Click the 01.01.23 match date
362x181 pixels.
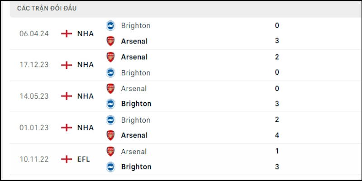(34, 128)
